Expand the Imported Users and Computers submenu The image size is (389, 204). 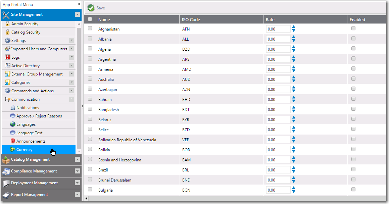[x=71, y=49]
